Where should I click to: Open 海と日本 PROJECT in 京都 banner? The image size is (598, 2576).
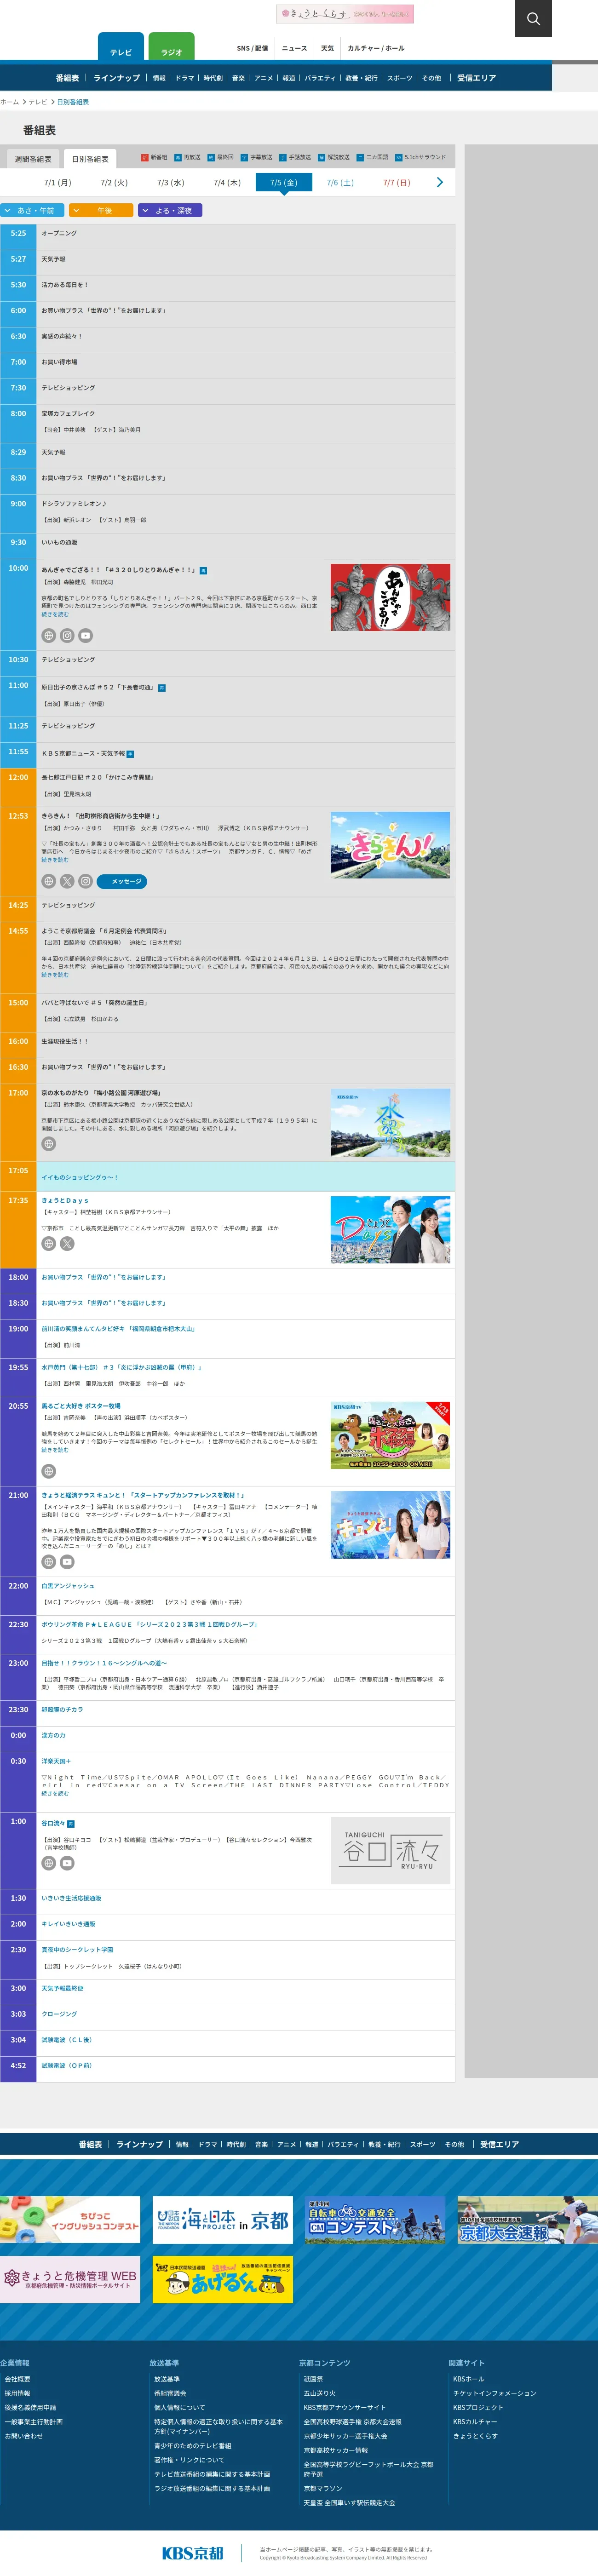tap(223, 2220)
